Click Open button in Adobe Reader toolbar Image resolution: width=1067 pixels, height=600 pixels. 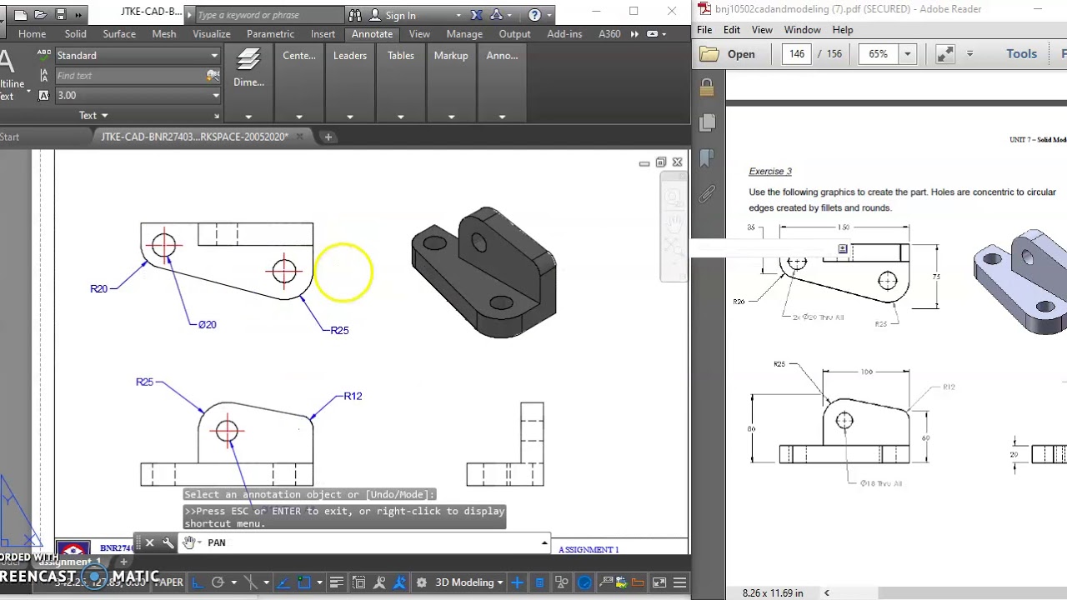point(729,54)
